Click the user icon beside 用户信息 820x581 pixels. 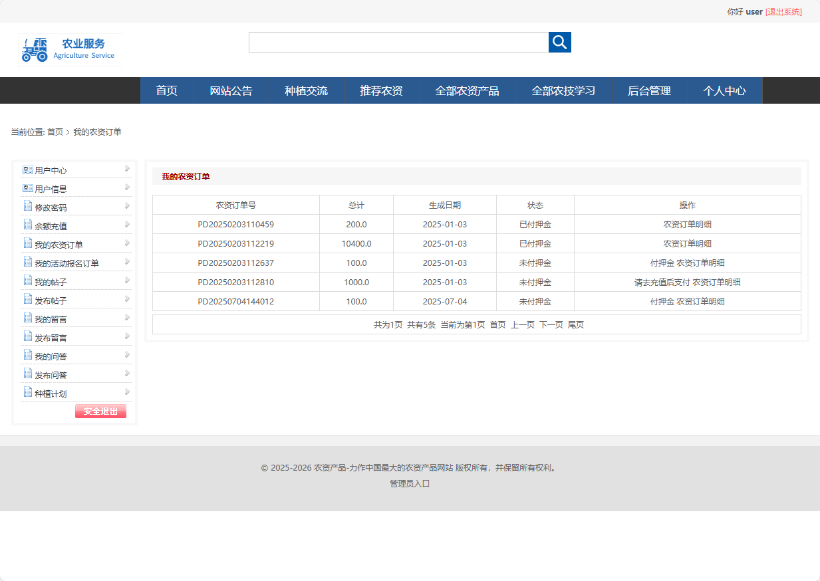[x=27, y=187]
